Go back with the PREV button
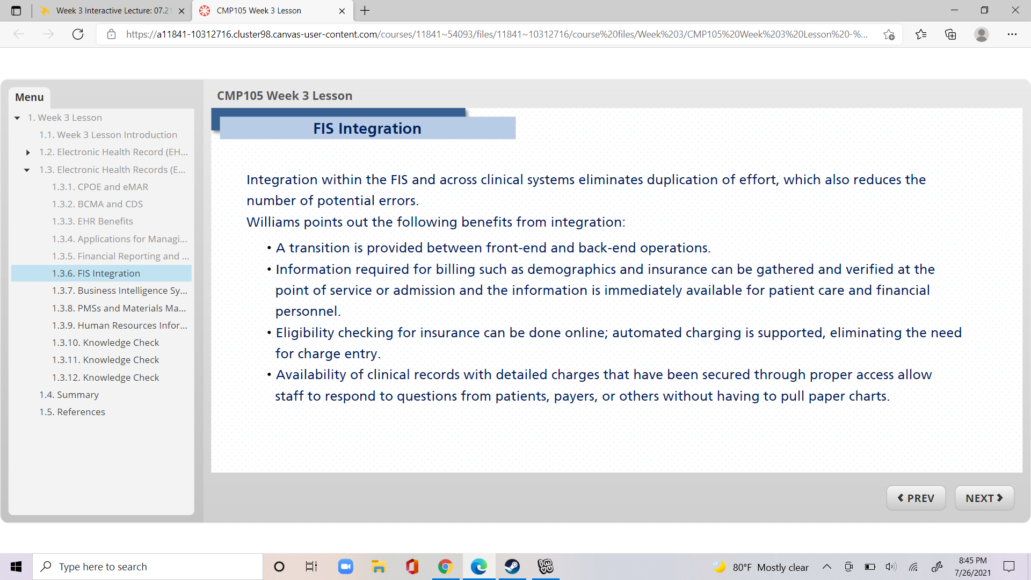 click(x=916, y=498)
